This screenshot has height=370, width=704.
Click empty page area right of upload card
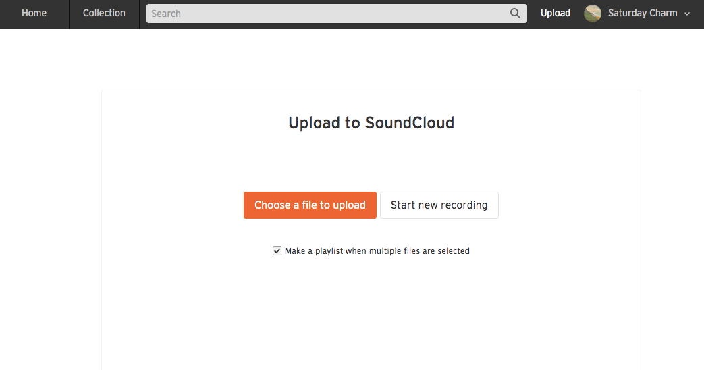coord(672,203)
